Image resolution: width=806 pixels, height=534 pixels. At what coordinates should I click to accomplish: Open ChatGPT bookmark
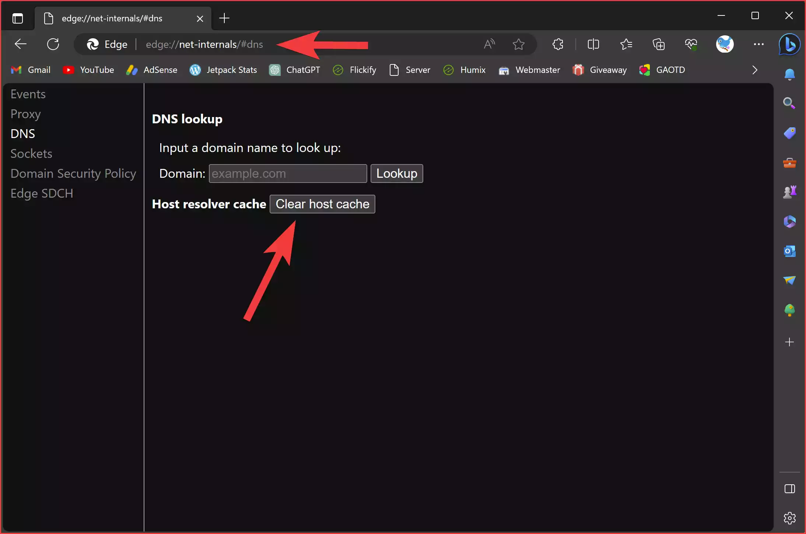click(295, 70)
